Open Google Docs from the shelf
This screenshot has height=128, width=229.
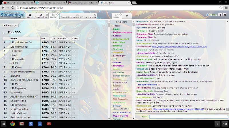pyautogui.click(x=40, y=124)
